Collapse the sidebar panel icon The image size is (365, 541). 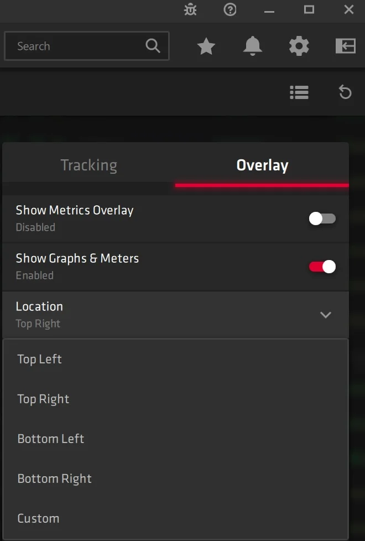[346, 46]
